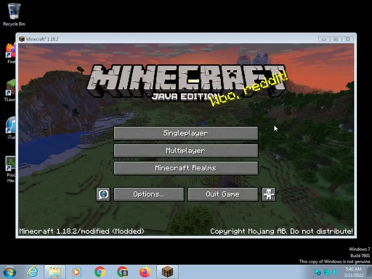Click Minecraft window title bar icon
The image size is (372, 279).
point(22,39)
